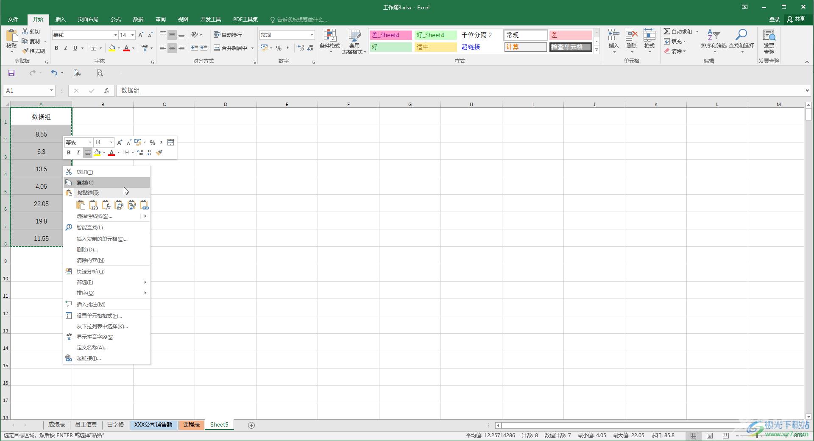Click the Print Preview icon in quick toolbar

point(100,73)
